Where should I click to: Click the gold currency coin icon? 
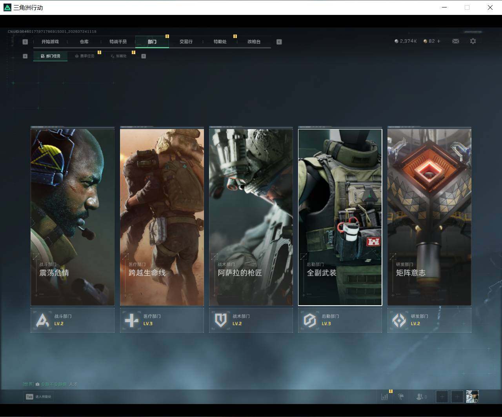pyautogui.click(x=425, y=41)
